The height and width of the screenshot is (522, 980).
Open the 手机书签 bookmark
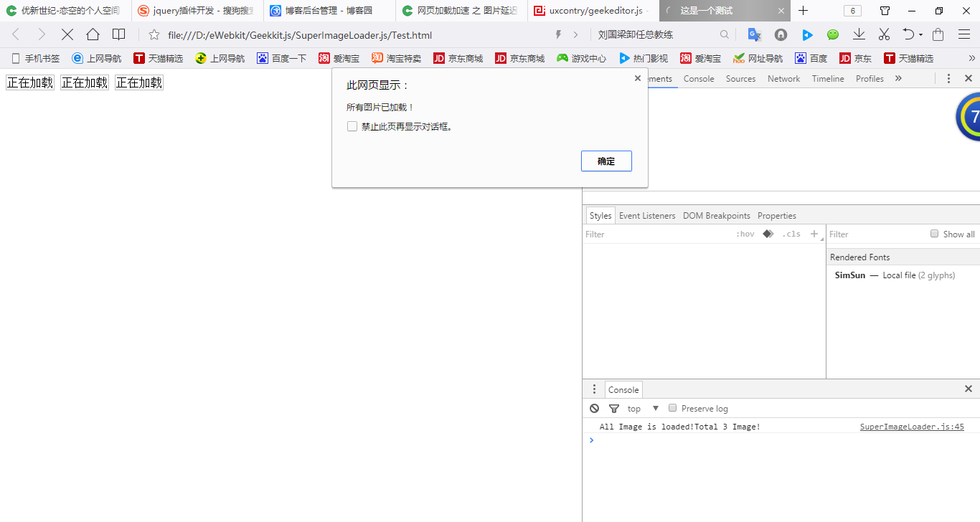click(36, 59)
